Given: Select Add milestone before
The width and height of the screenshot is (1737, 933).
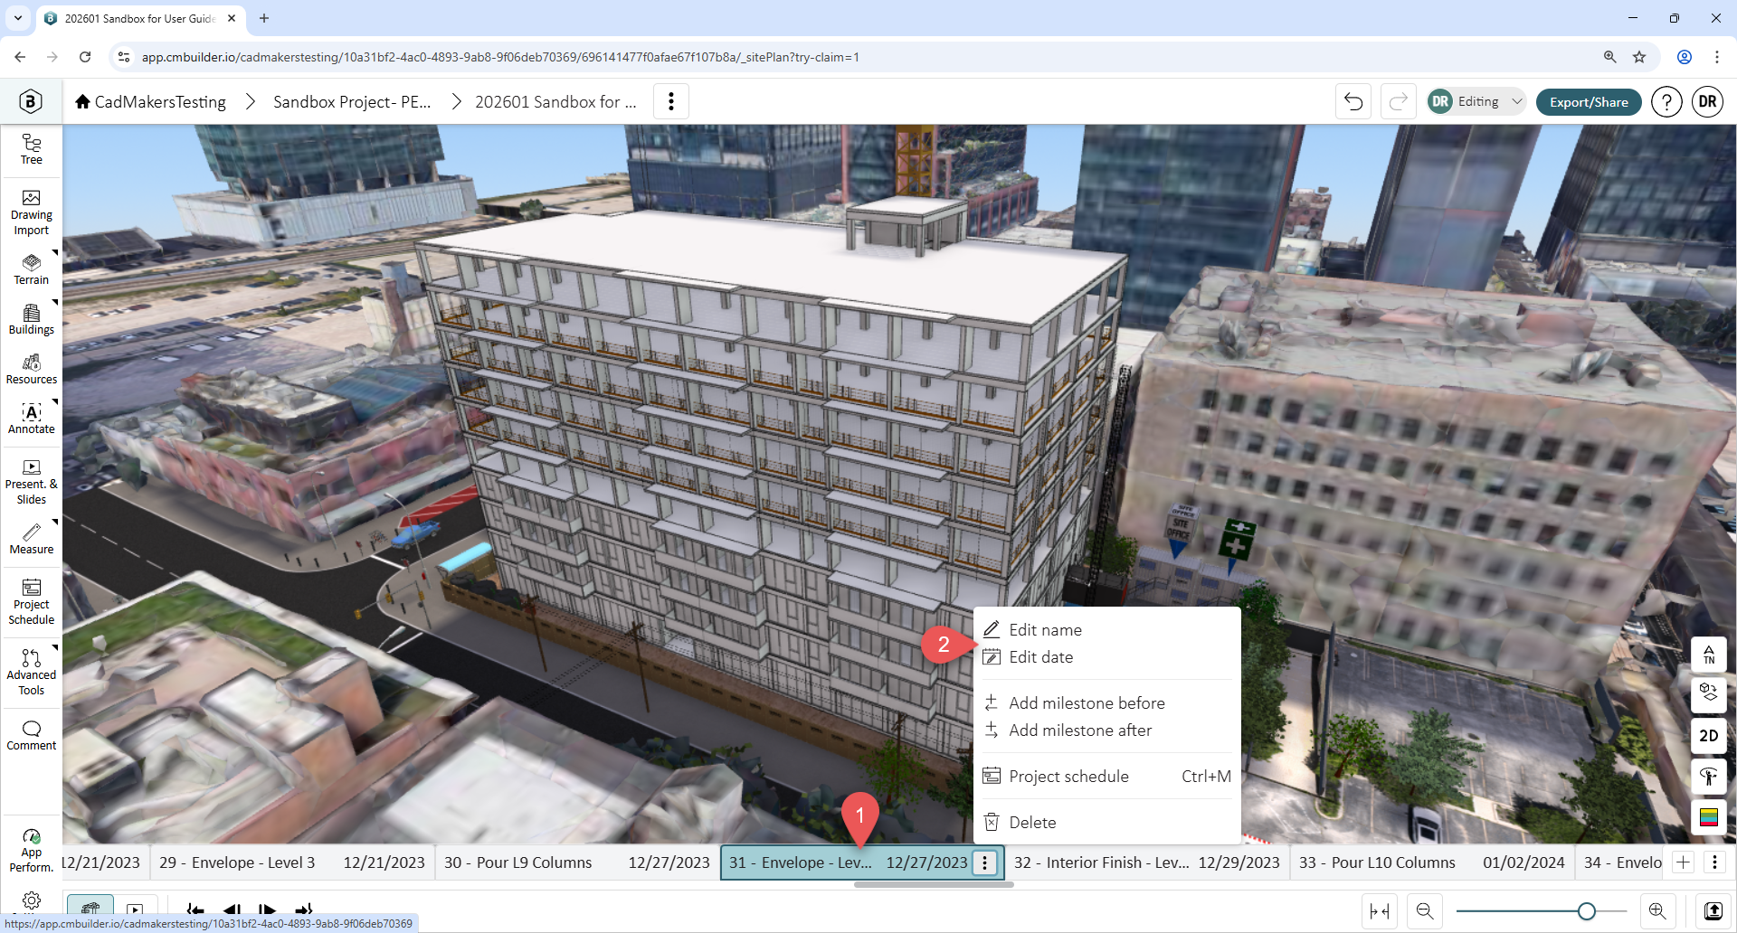Looking at the screenshot, I should click(1106, 703).
